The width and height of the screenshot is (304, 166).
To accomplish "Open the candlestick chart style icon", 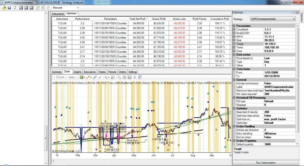I will coord(82,77).
